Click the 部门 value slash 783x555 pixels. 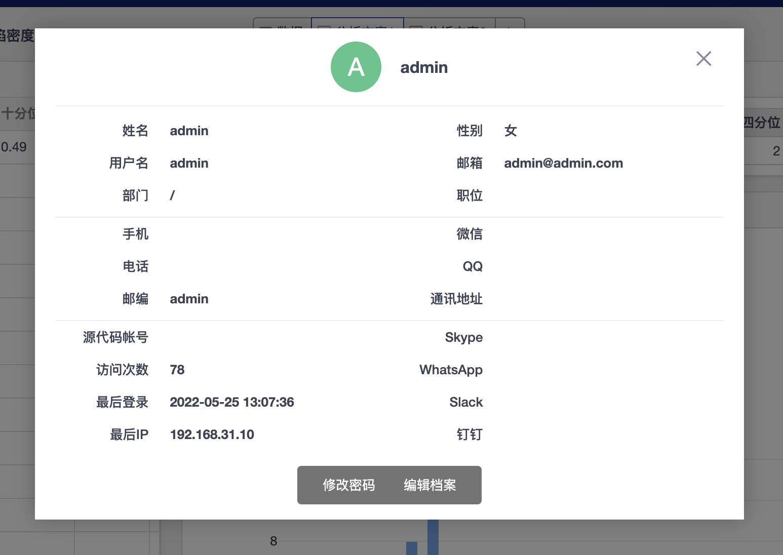[x=172, y=195]
